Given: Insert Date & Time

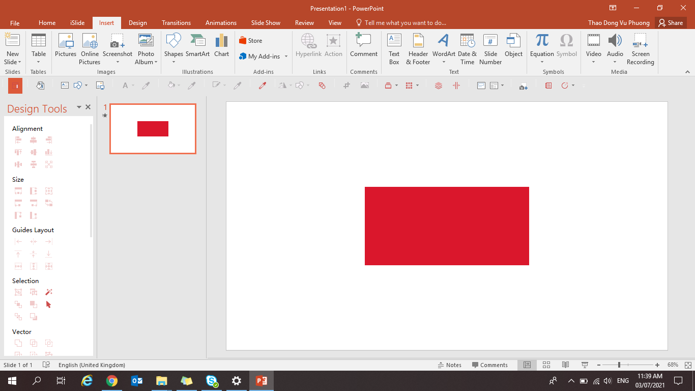Looking at the screenshot, I should tap(467, 49).
